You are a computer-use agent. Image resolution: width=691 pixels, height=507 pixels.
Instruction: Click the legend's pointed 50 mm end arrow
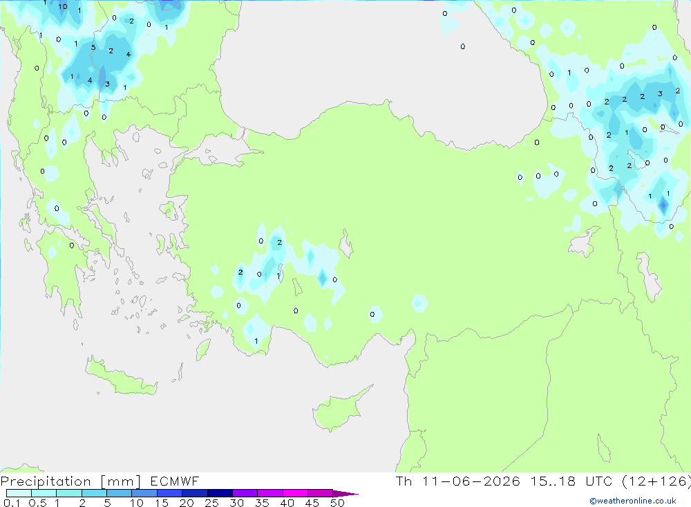point(345,494)
